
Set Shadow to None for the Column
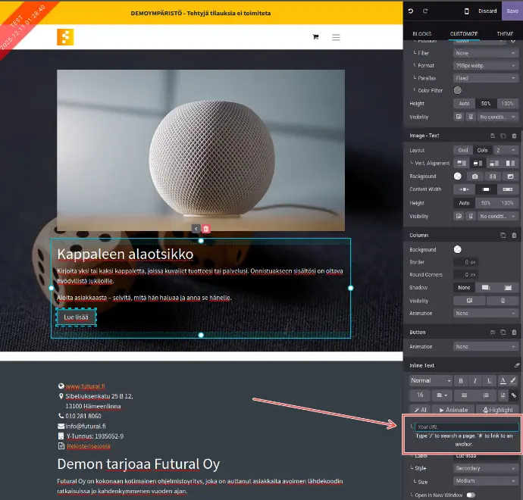click(463, 288)
